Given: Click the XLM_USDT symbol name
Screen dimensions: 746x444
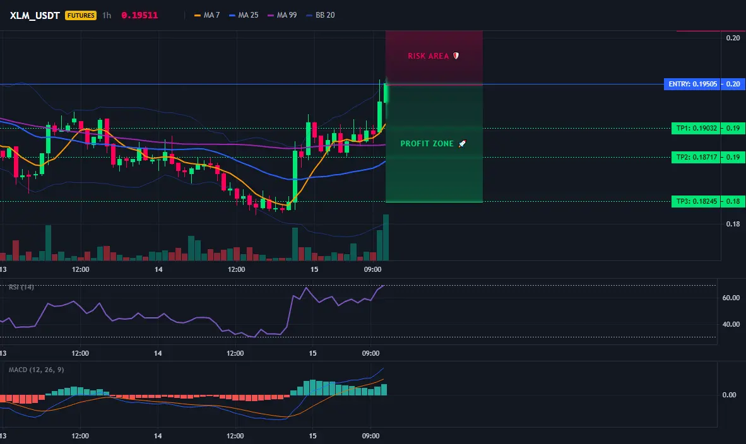Looking at the screenshot, I should [x=35, y=15].
